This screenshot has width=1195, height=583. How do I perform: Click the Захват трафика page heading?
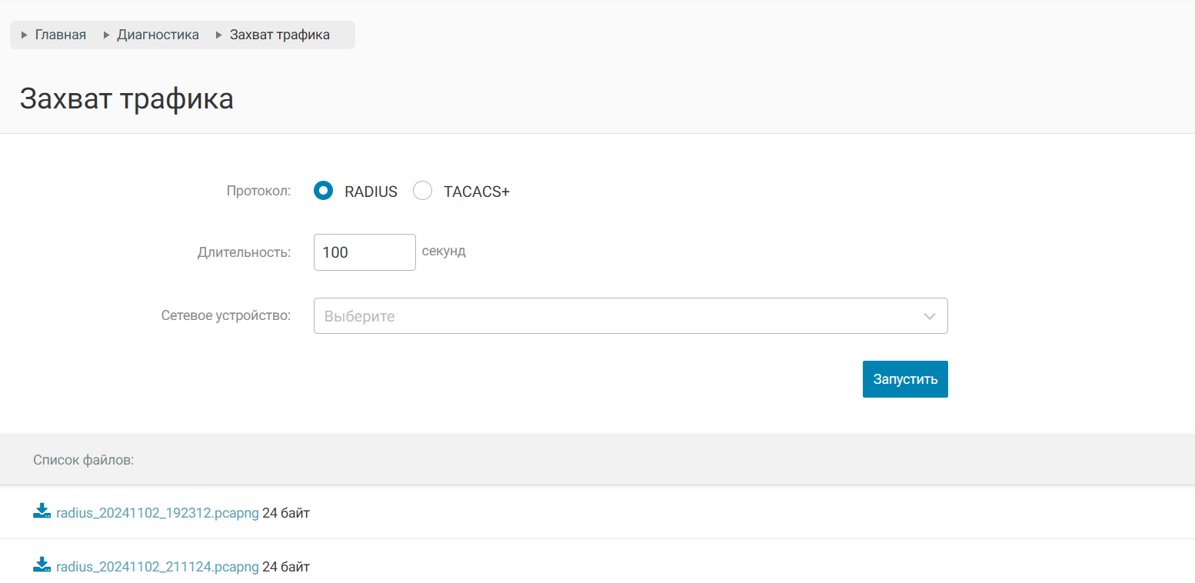tap(127, 99)
